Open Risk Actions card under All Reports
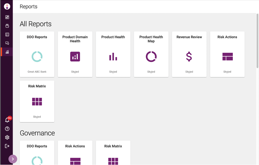This screenshot has width=259, height=165. 227,54
